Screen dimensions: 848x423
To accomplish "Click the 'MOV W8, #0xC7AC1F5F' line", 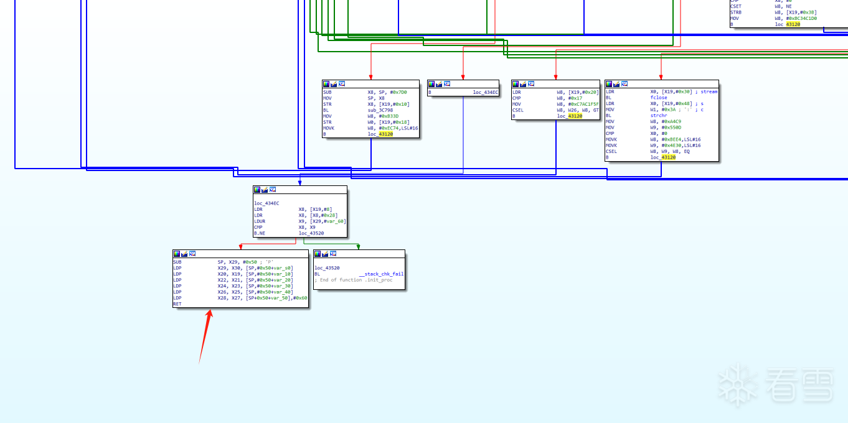I will point(555,104).
